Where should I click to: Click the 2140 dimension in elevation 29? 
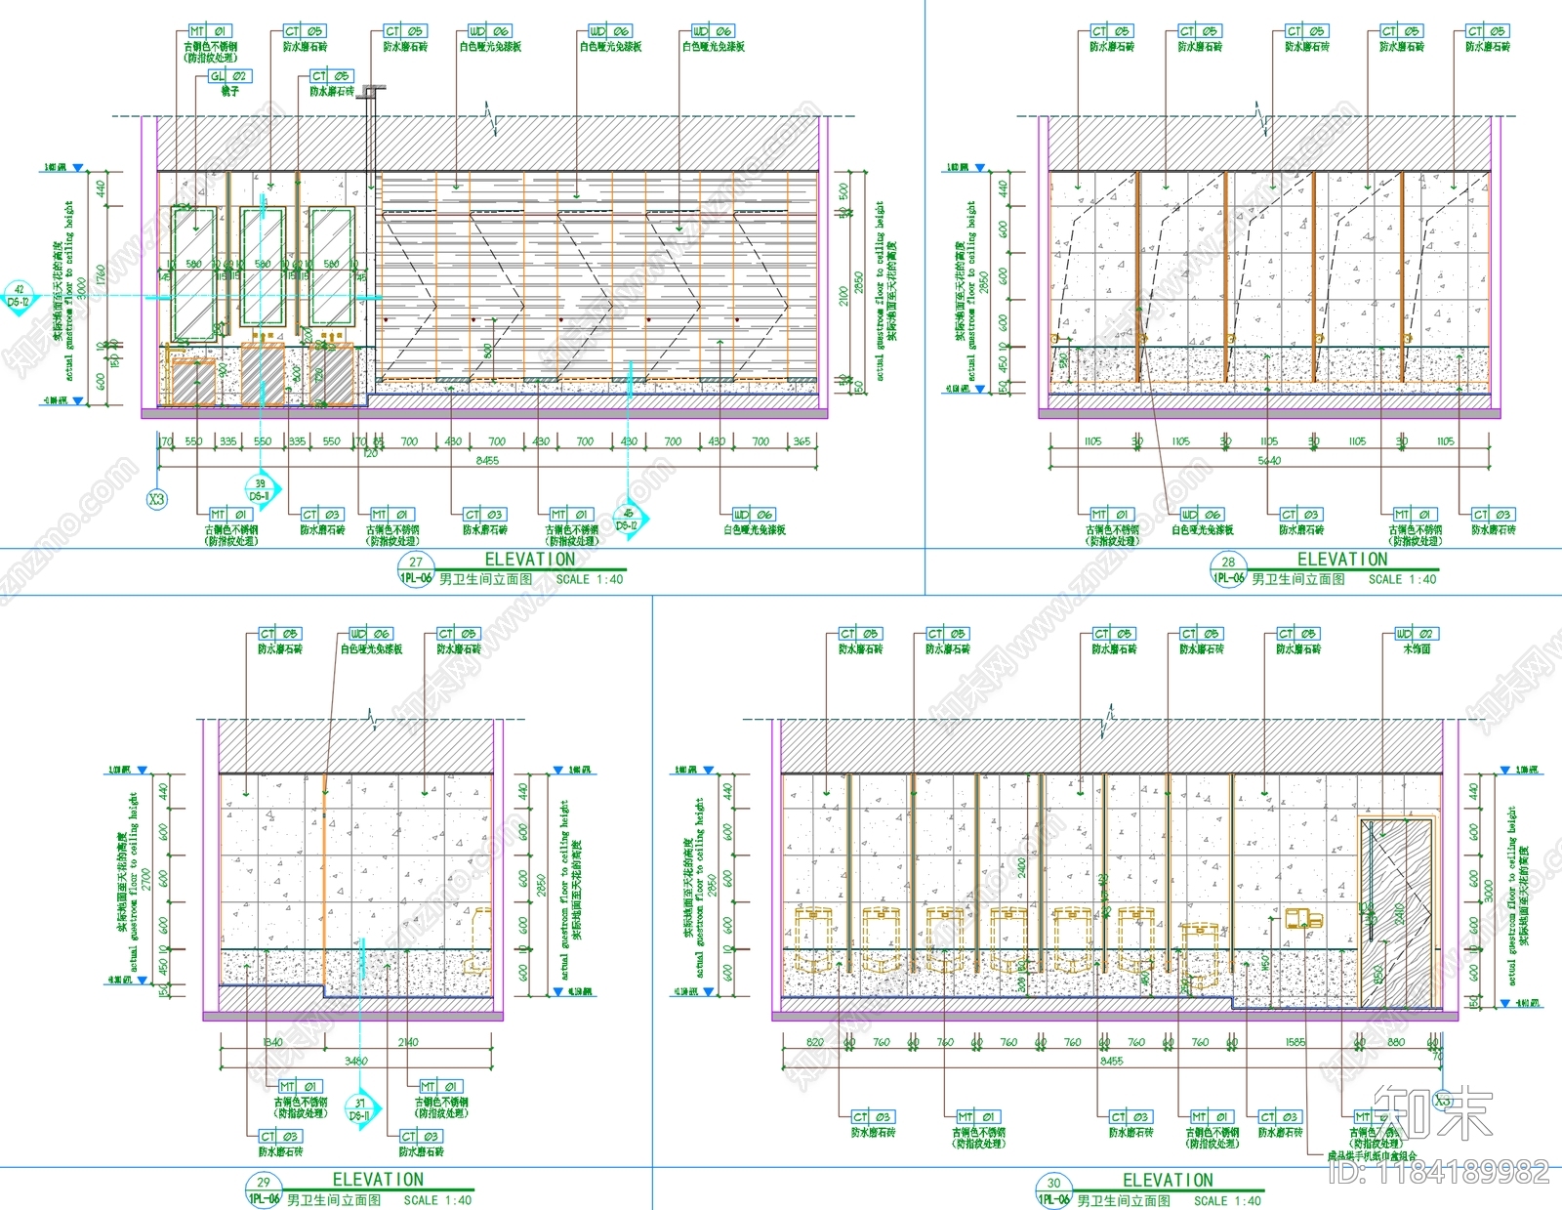(408, 1042)
